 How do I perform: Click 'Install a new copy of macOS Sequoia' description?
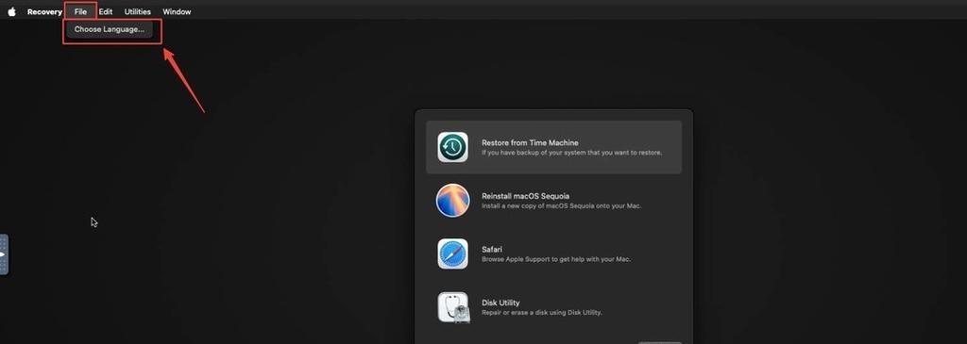pos(562,205)
